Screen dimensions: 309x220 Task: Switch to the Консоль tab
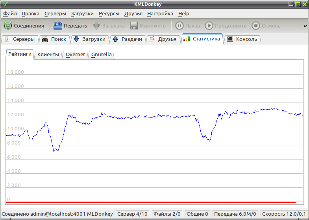[x=242, y=39]
